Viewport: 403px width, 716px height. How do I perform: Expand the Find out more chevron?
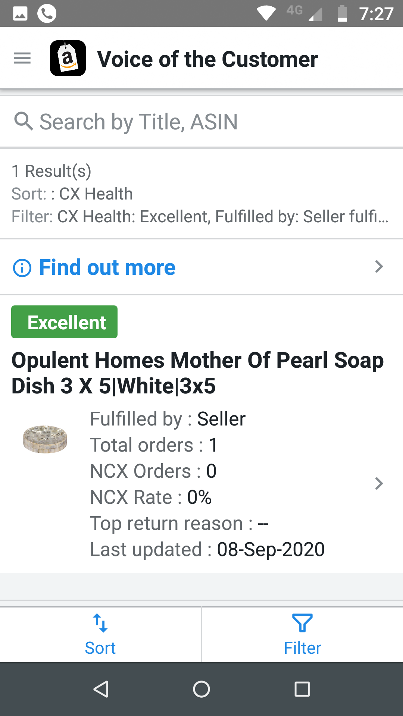click(x=379, y=267)
